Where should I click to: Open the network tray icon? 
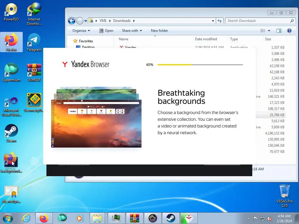pyautogui.click(x=263, y=218)
